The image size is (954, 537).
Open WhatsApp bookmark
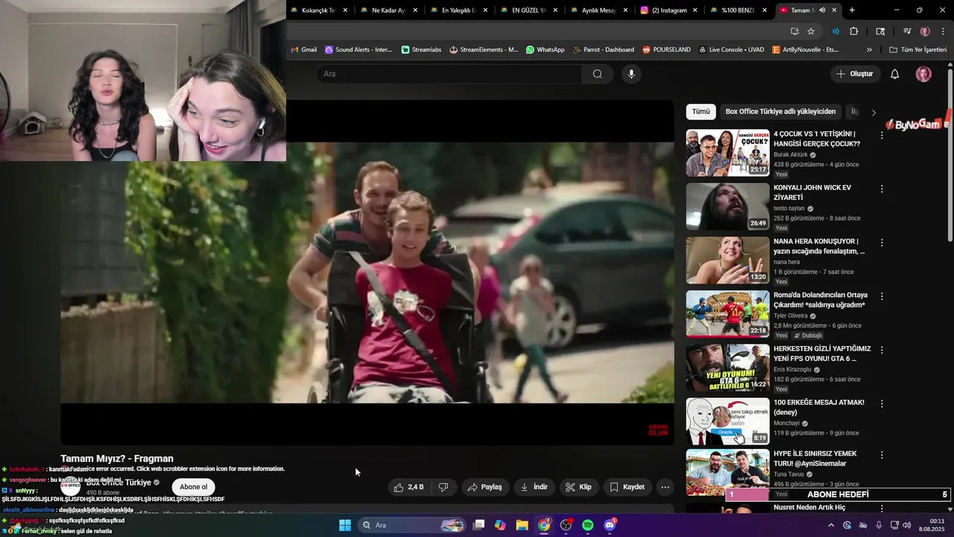pyautogui.click(x=546, y=50)
